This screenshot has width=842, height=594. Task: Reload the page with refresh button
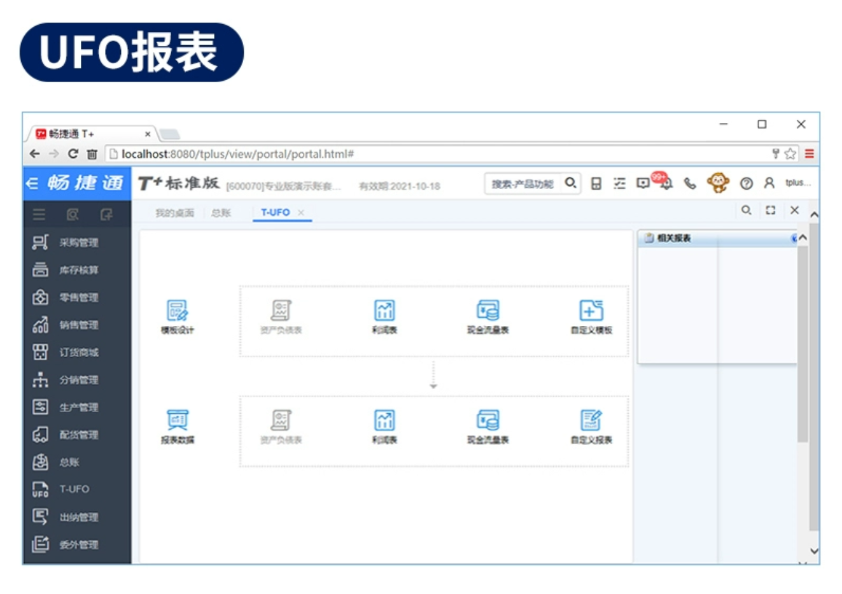(73, 153)
